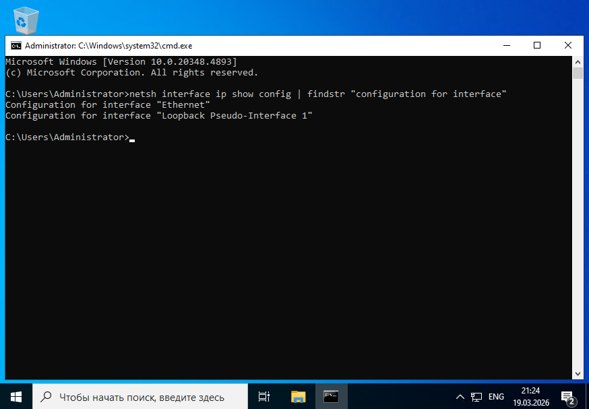Click the Administrator cmd.exe title bar text
The image size is (589, 409).
[108, 46]
